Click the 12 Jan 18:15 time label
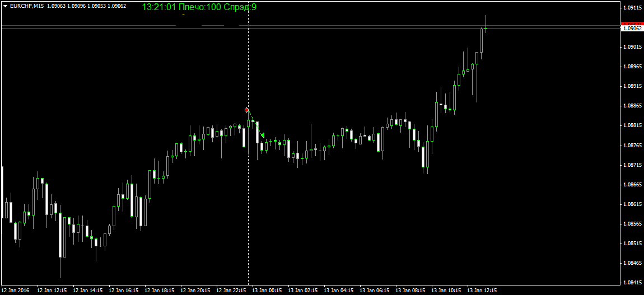This screenshot has height=295, width=644. pos(160,291)
